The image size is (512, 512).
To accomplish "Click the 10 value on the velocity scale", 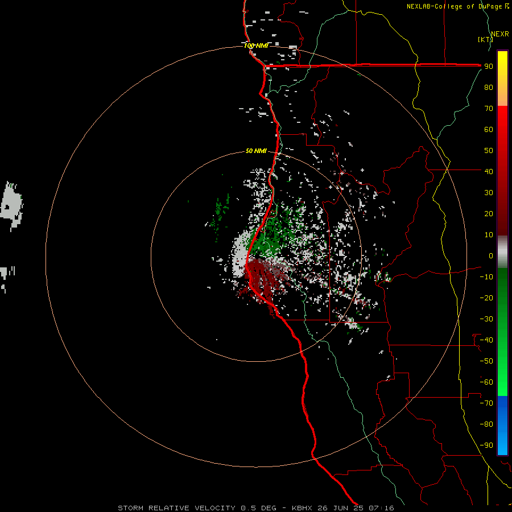I will (x=489, y=235).
